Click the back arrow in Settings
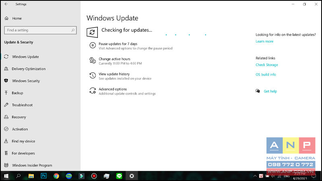Viewport: 322px width, 181px height. coord(6,4)
